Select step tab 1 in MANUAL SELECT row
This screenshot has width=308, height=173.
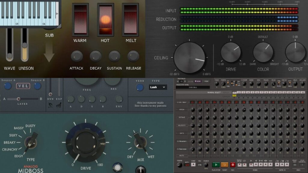(234, 92)
